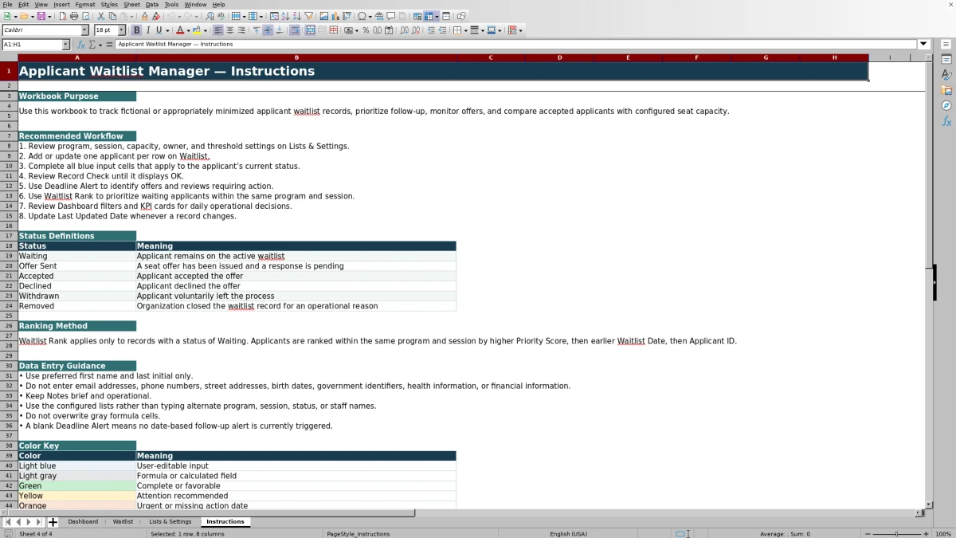Screen dimensions: 956x538
Task: Click the Background Color highlight swatch
Action: tap(197, 30)
